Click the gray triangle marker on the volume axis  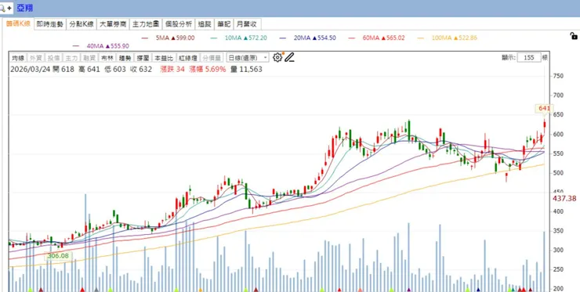click(x=96, y=290)
